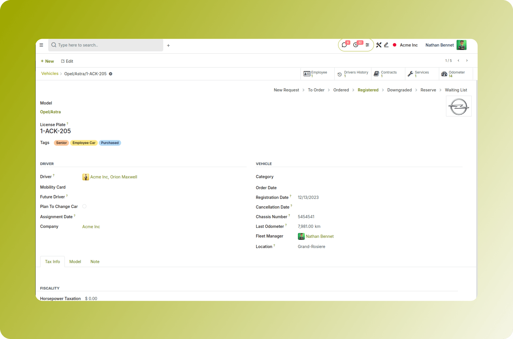Click the Horsepower Taxation $ 0.00 value
Viewport: 513px width, 339px height.
[x=91, y=298]
